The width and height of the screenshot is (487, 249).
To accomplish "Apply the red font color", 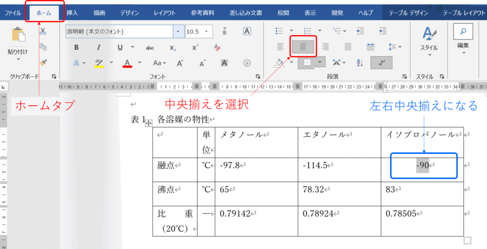I will click(x=127, y=63).
